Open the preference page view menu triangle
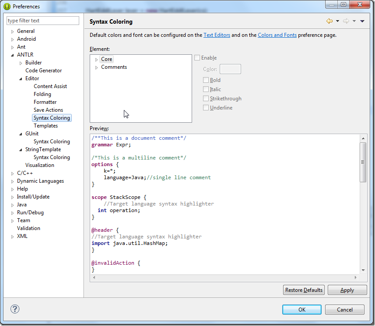Image resolution: width=375 pixels, height=326 pixels. 362,21
